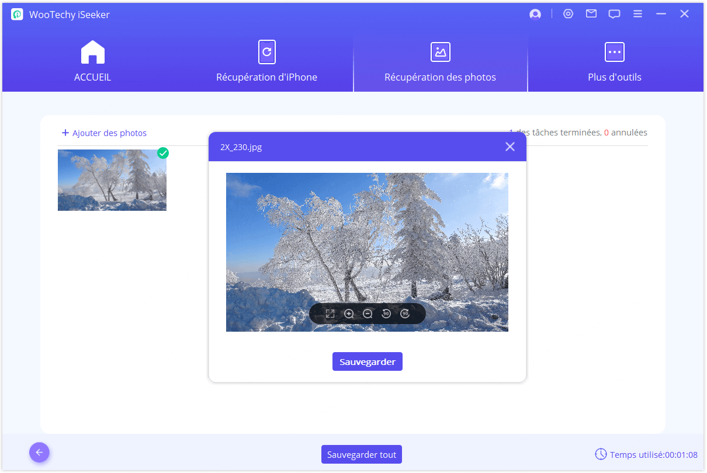
Task: Zoom in on the preview image
Action: point(349,314)
